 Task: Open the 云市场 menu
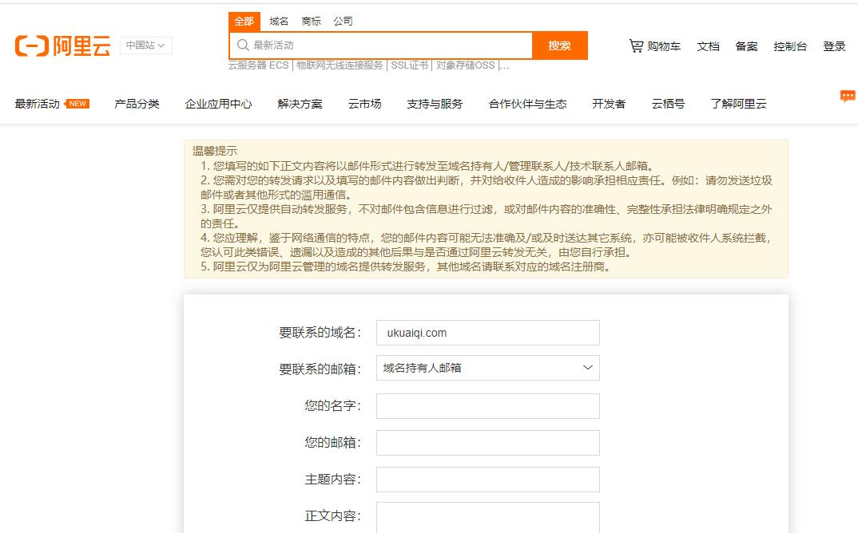click(364, 102)
